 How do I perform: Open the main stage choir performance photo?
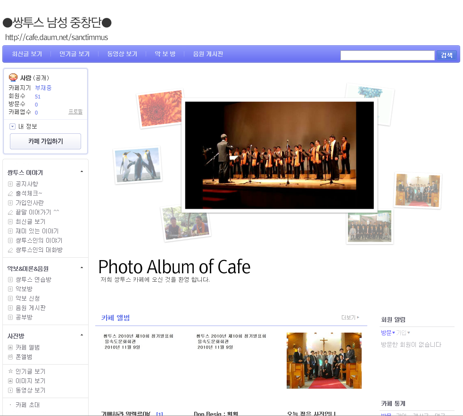pyautogui.click(x=279, y=155)
